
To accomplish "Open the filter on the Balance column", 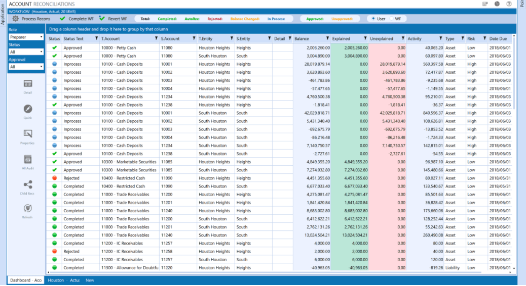I will coord(327,38).
